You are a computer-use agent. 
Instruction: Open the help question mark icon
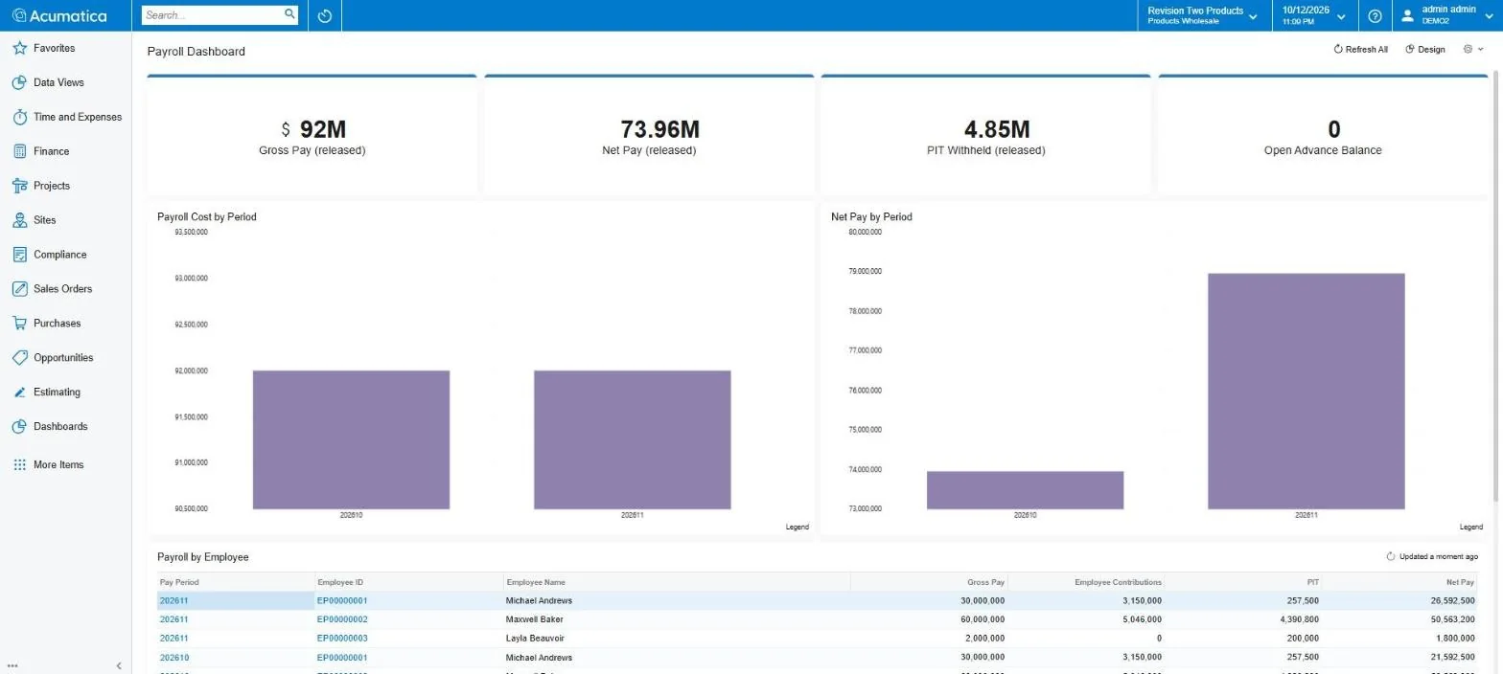click(1375, 15)
